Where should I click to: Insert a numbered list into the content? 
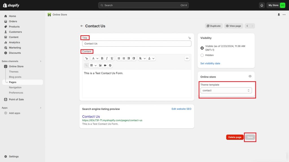tap(124, 58)
